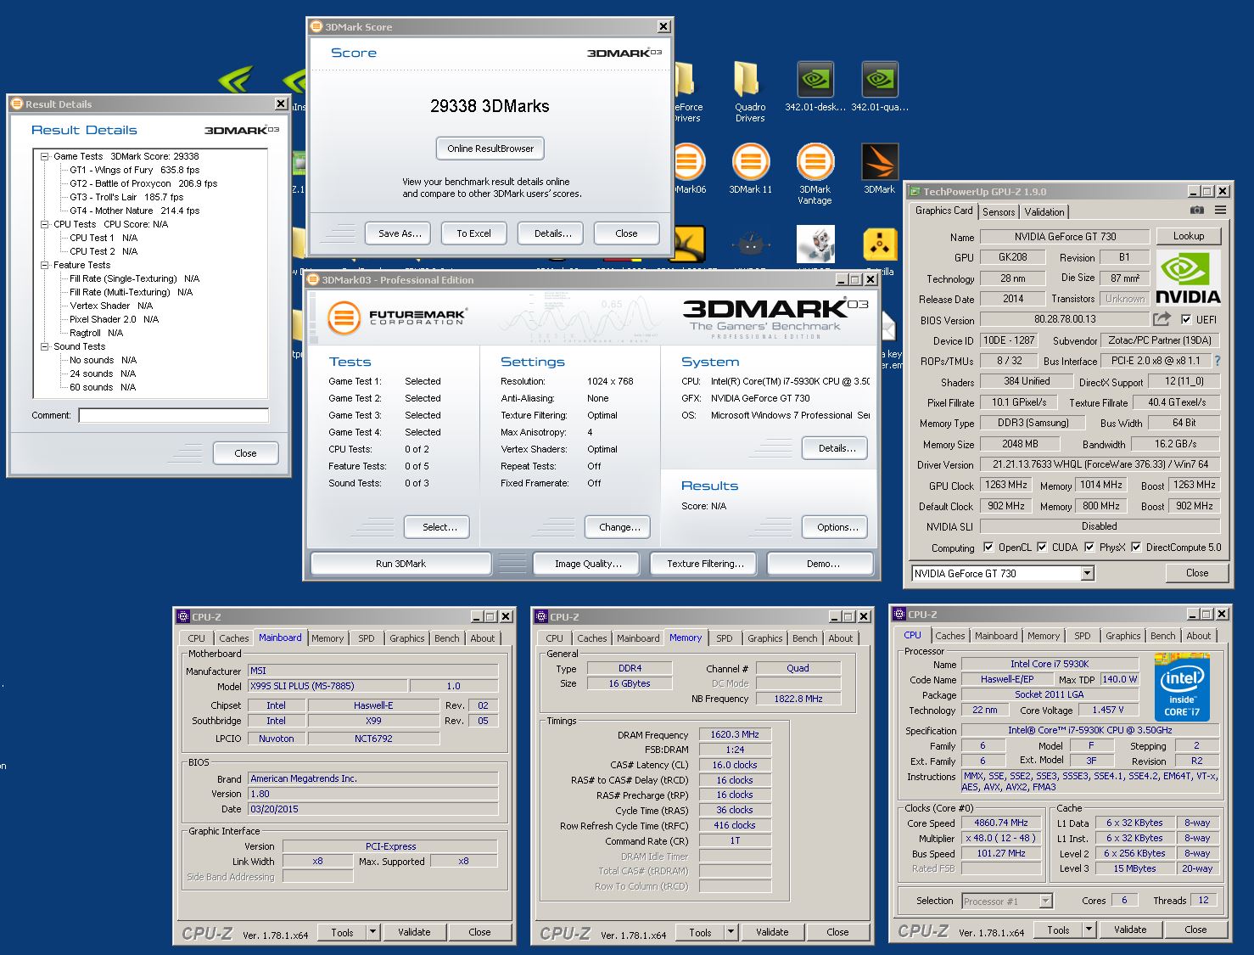Toggle the PhysX computing checkbox
Viewport: 1254px width, 955px height.
[1089, 548]
